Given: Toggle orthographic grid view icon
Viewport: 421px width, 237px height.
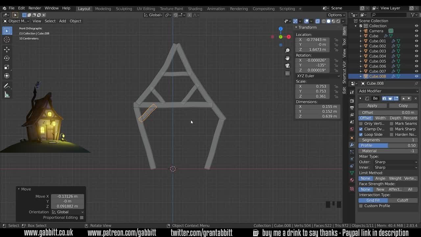Looking at the screenshot, I should tap(287, 73).
